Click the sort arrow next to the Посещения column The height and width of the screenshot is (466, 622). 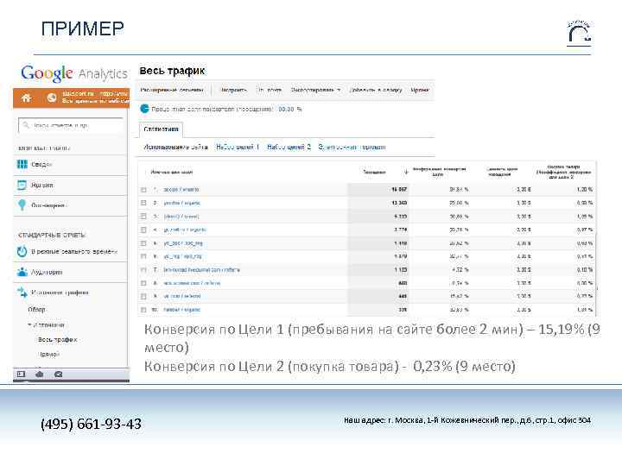406,172
